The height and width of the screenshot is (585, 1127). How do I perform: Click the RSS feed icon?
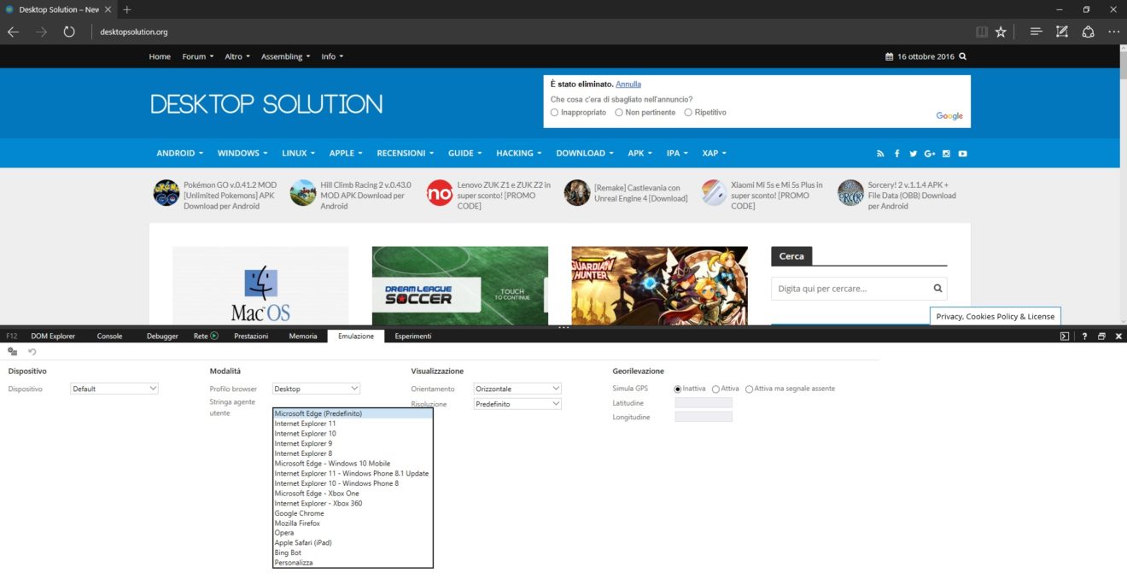coord(880,154)
